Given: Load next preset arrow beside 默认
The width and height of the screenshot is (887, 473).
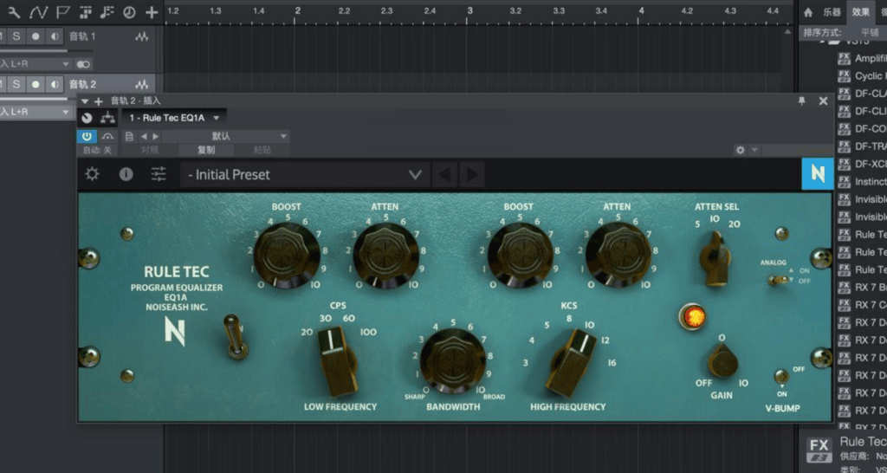Looking at the screenshot, I should 156,136.
